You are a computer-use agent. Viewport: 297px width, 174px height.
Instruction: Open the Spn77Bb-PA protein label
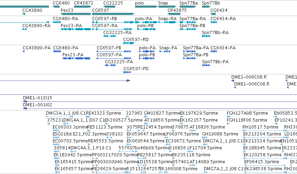[x=215, y=62]
